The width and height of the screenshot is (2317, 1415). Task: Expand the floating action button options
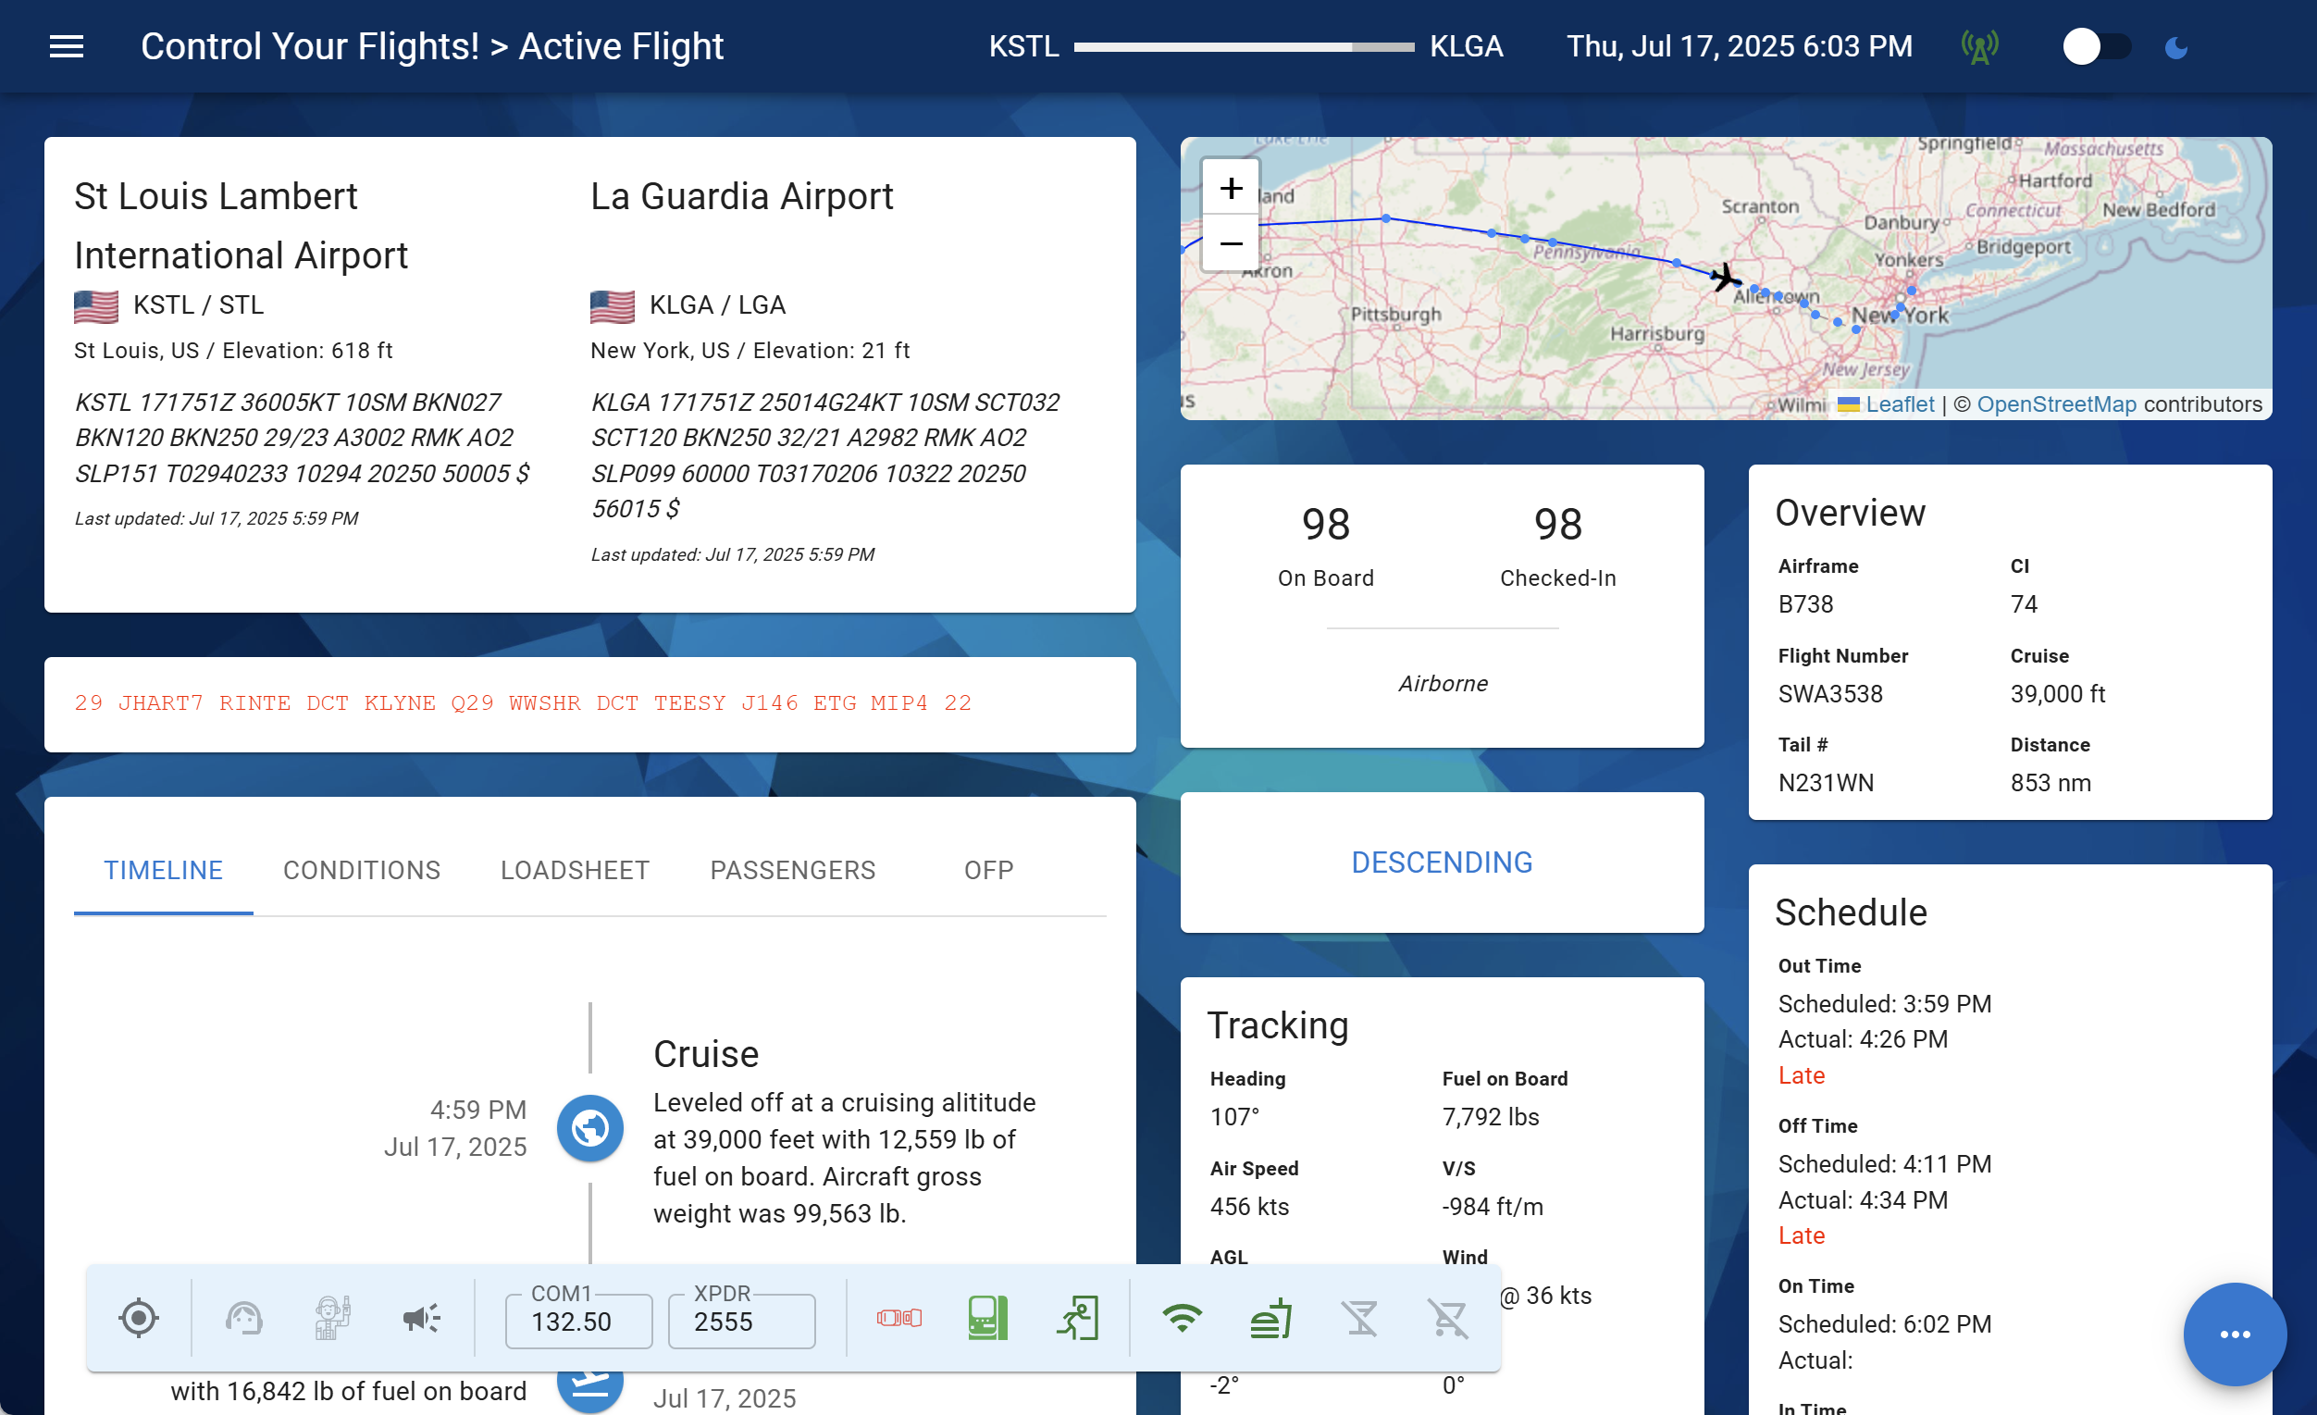[x=2236, y=1334]
